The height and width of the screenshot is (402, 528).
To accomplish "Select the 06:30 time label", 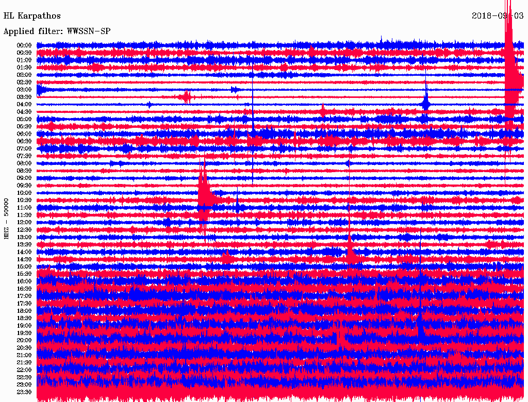I will point(24,141).
